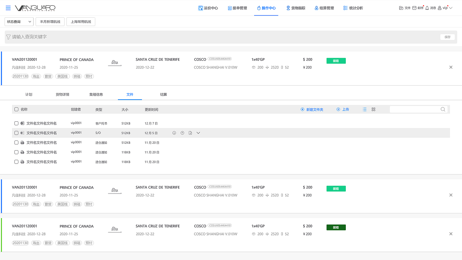Screen dimensions: 462x260
Task: Open the 状态查询 dropdown
Action: (19, 22)
